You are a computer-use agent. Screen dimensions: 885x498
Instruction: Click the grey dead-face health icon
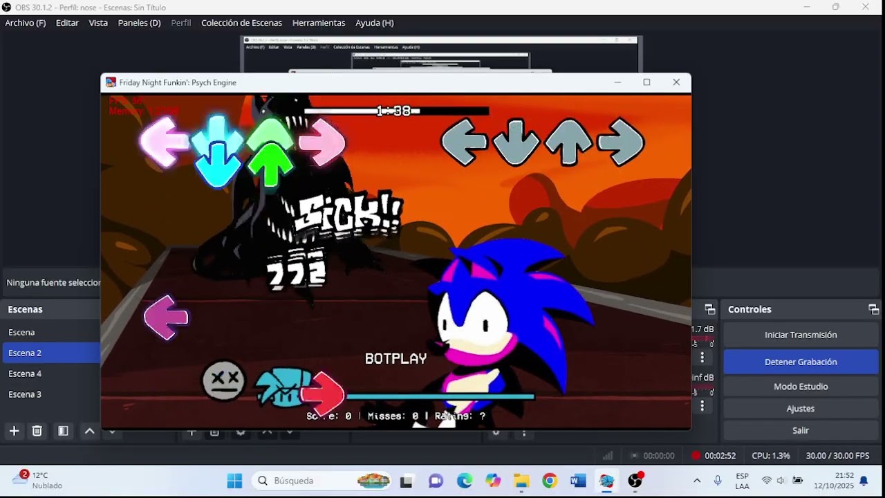click(x=223, y=380)
